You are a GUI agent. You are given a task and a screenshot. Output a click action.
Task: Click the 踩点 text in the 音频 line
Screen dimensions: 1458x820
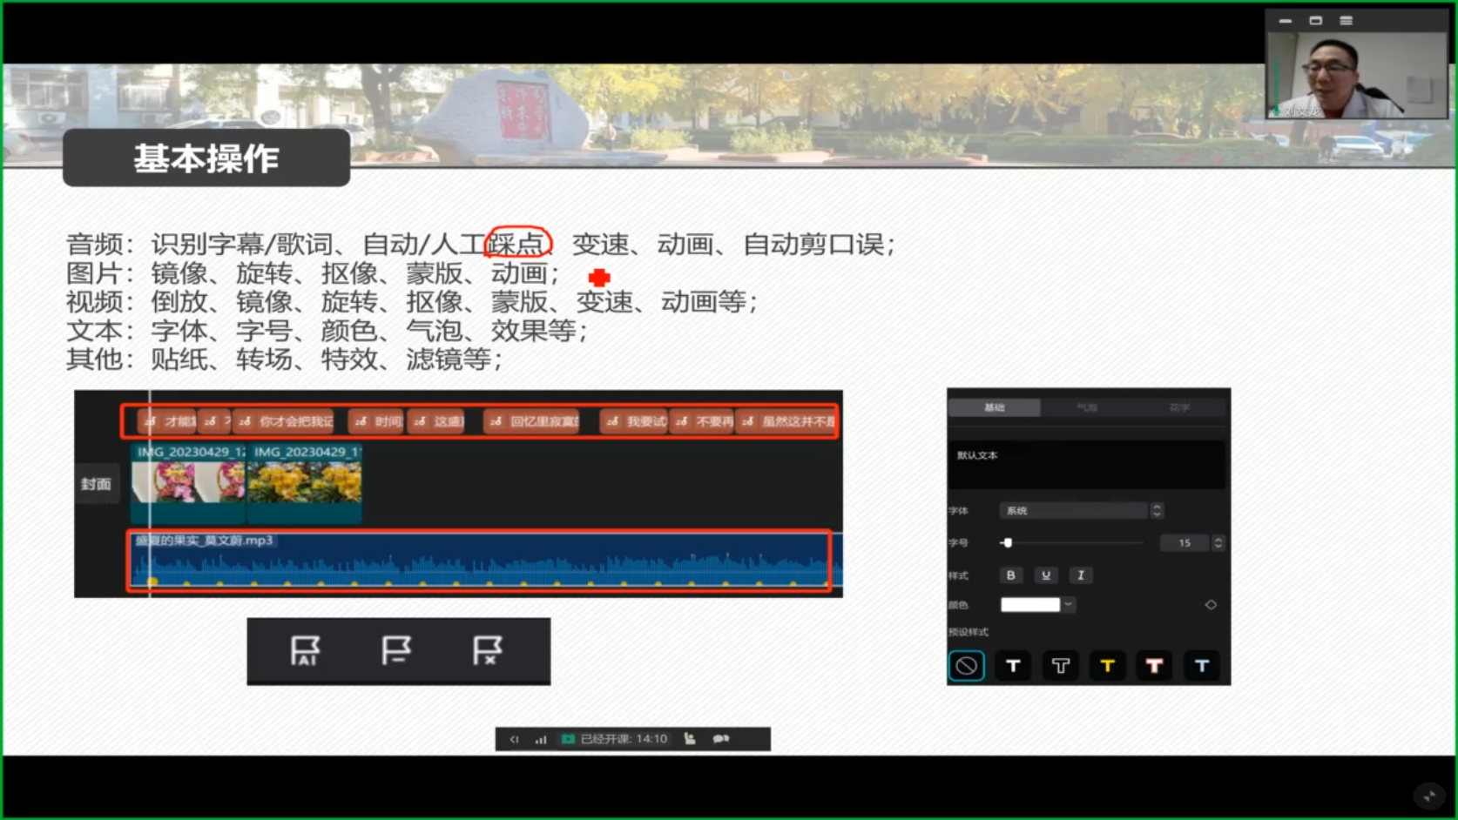point(518,244)
